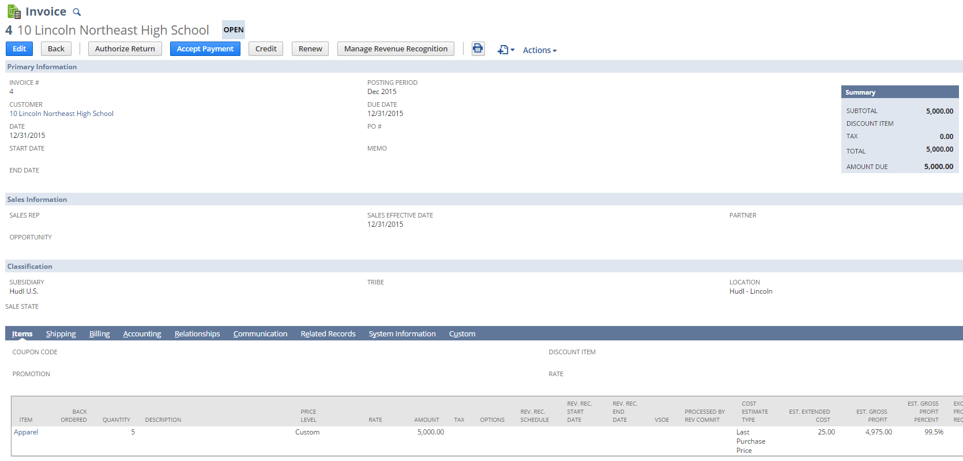
Task: Click the Sales Information section header
Action: [x=484, y=200]
